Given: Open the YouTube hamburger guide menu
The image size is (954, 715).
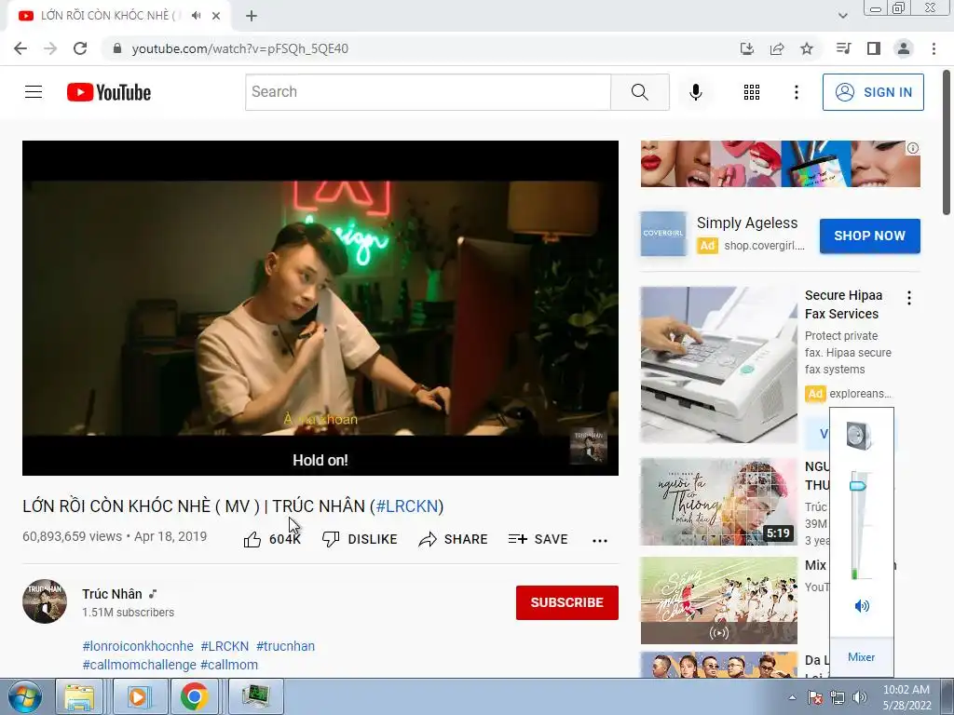Looking at the screenshot, I should (x=34, y=92).
